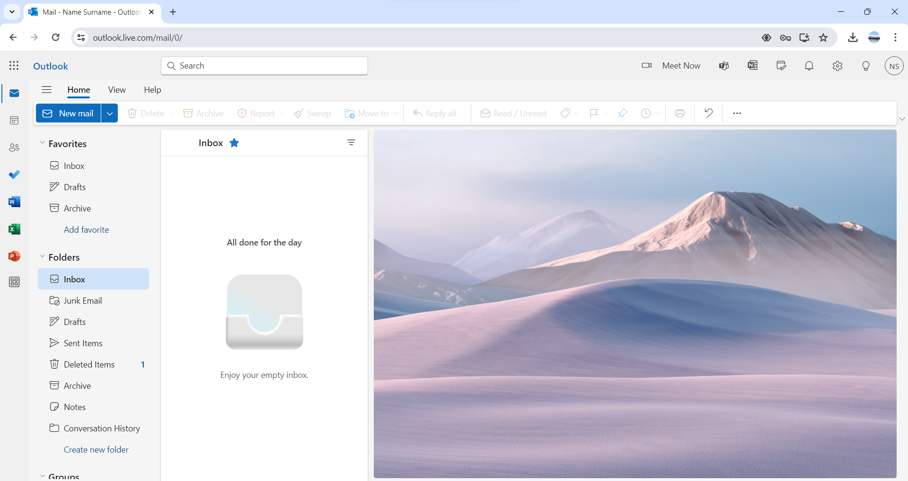This screenshot has width=908, height=481.
Task: Toggle Read / Unread state
Action: pyautogui.click(x=513, y=113)
